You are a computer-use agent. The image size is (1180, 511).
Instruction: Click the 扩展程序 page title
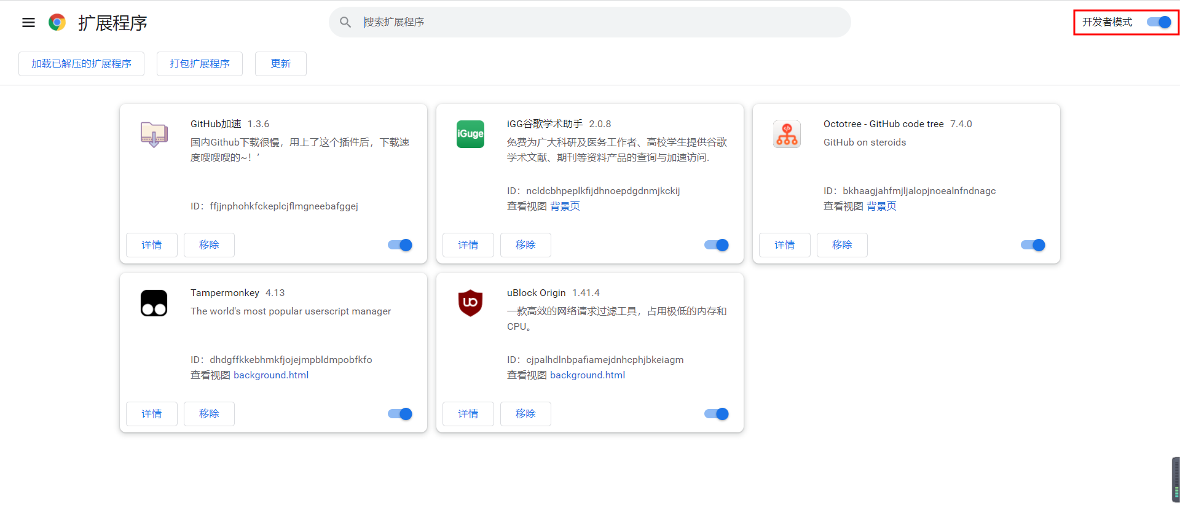(112, 23)
